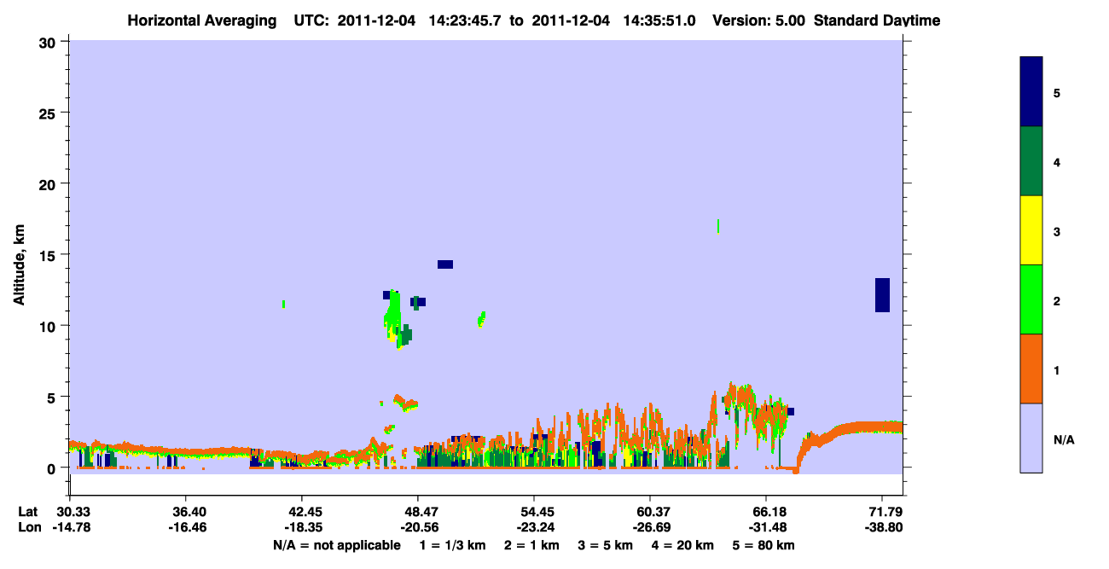
Task: Click the y-axis tick label 20
Action: coord(49,183)
